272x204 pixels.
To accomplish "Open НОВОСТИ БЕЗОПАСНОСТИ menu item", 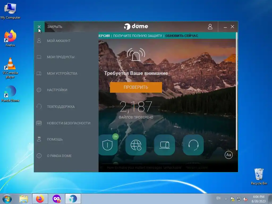I will click(66, 123).
